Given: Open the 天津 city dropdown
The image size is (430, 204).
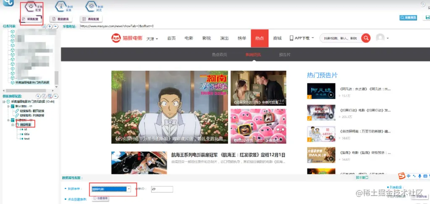Looking at the screenshot, I should click(x=152, y=38).
